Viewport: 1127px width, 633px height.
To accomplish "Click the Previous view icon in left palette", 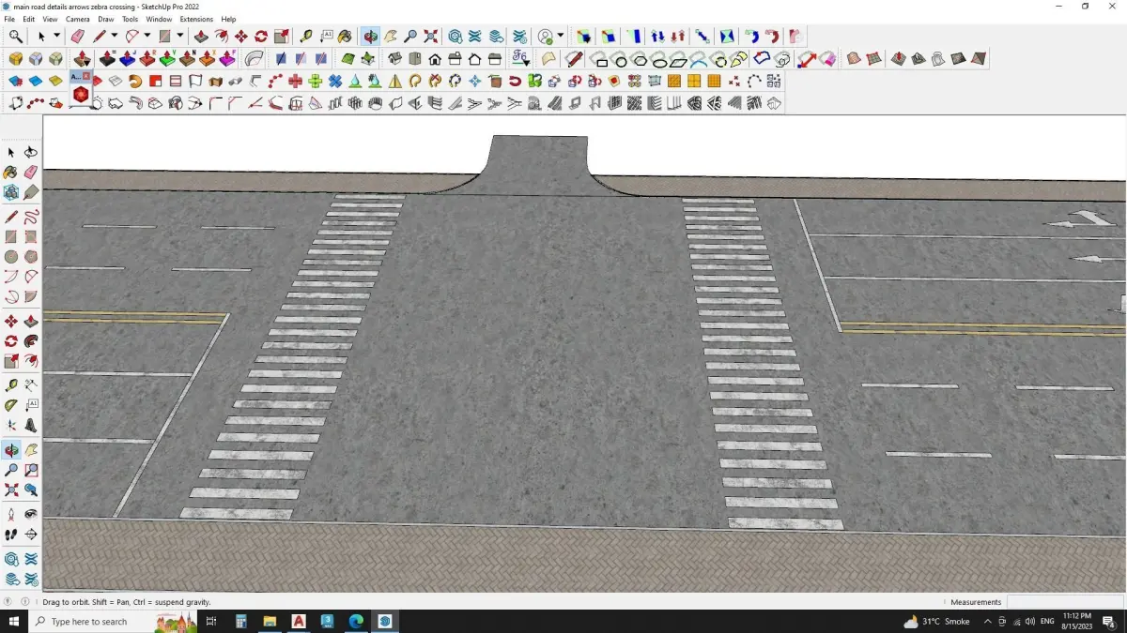I will pyautogui.click(x=31, y=490).
